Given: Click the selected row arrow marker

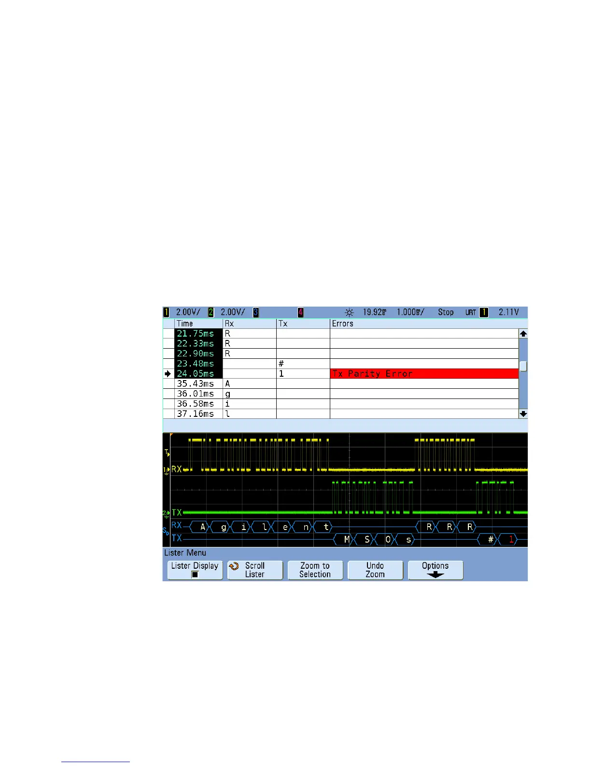Looking at the screenshot, I should pyautogui.click(x=168, y=374).
